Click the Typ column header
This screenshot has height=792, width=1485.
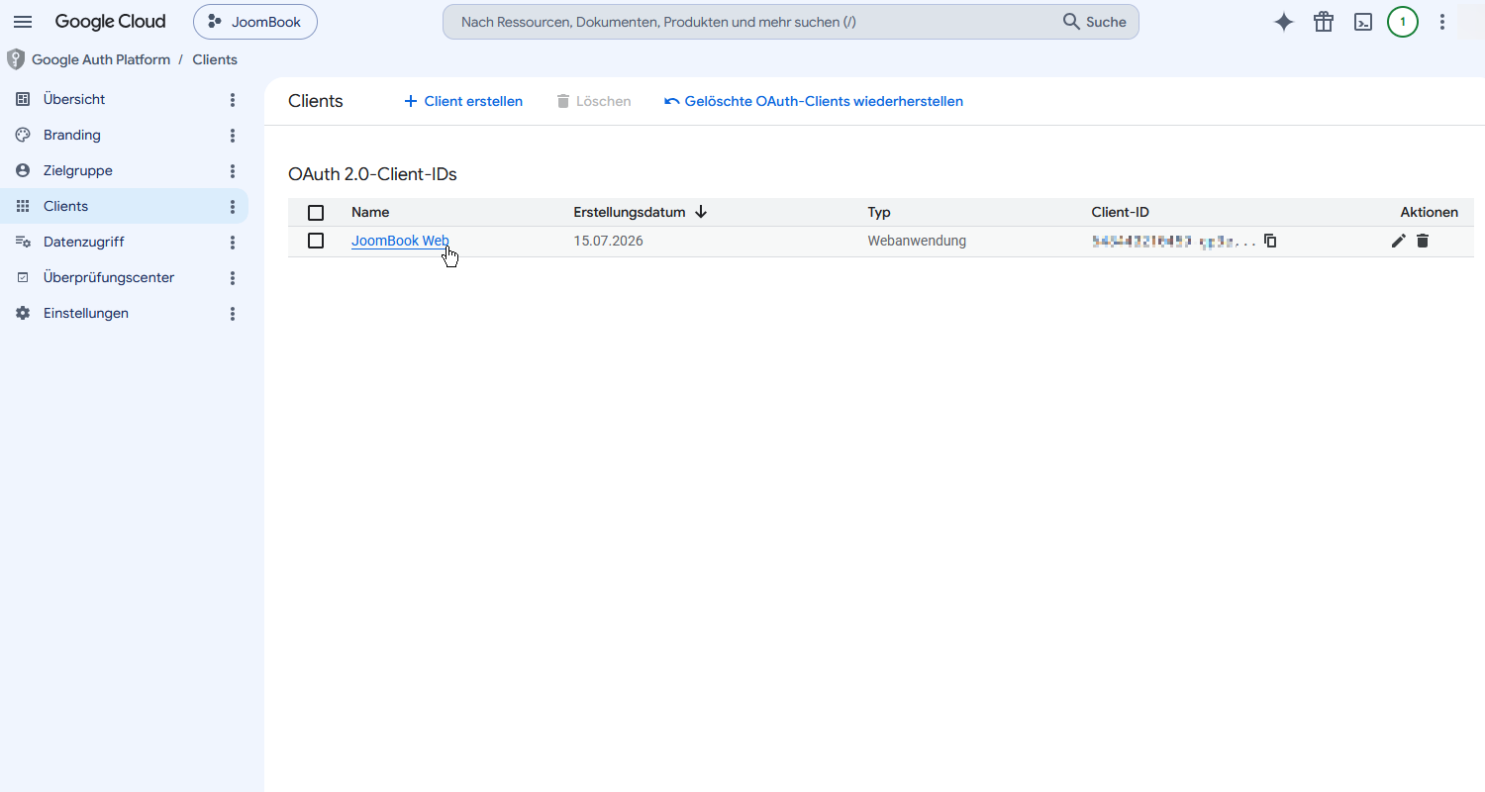[x=879, y=212]
